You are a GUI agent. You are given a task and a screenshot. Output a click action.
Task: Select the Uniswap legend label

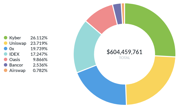(18, 43)
